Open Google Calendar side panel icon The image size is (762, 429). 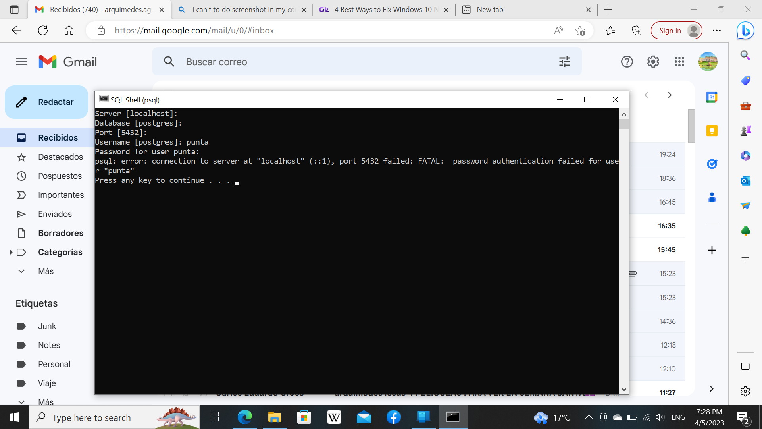(712, 97)
